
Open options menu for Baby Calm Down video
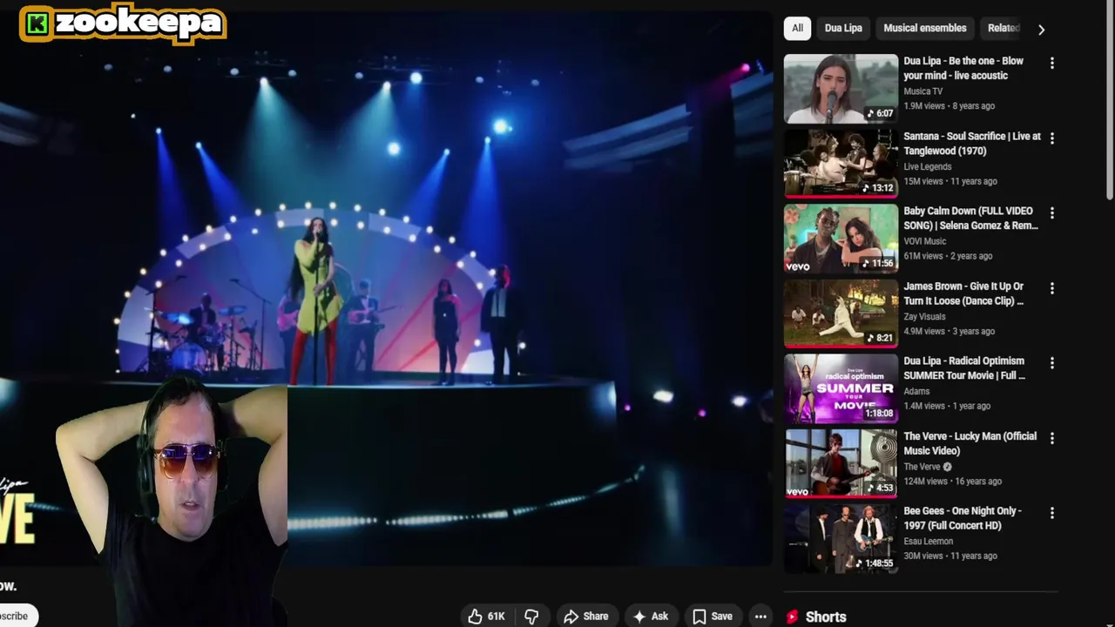coord(1052,212)
